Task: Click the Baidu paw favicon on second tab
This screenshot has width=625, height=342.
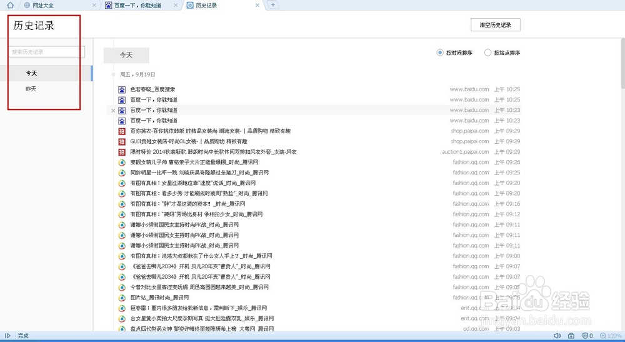Action: click(x=108, y=5)
